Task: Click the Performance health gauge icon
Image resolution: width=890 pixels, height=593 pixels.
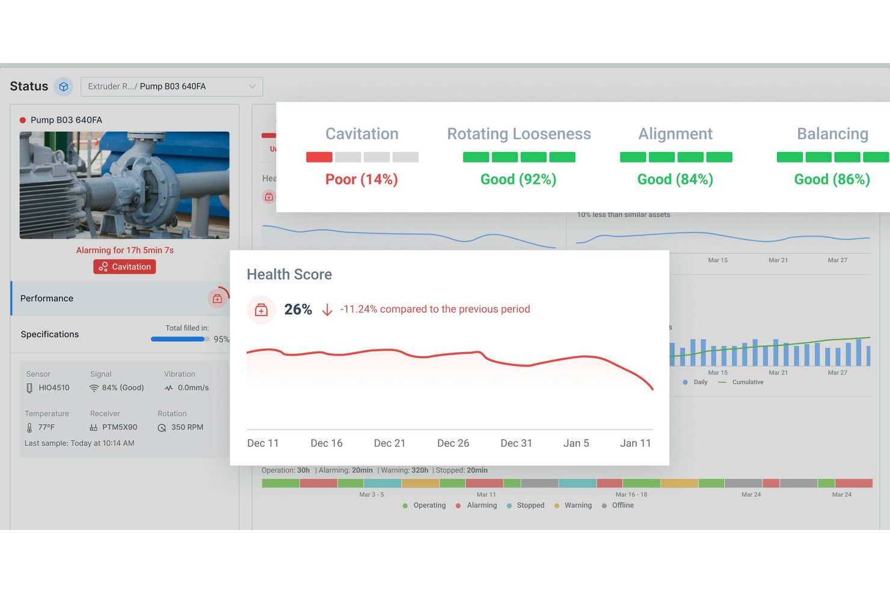Action: tap(217, 299)
